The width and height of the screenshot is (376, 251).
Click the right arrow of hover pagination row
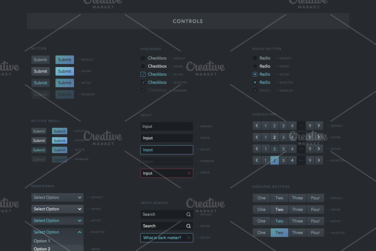(319, 137)
